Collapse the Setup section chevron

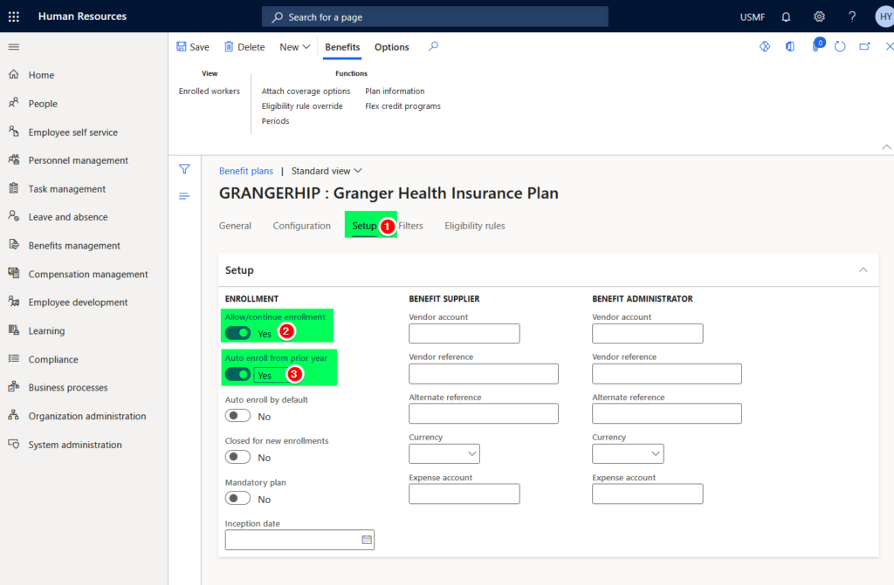[863, 270]
